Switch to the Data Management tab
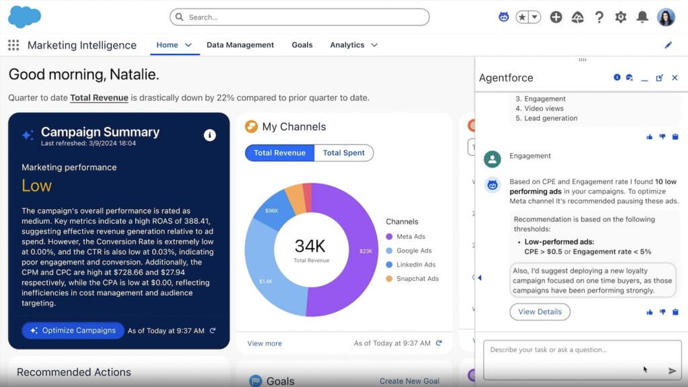The height and width of the screenshot is (387, 688). point(240,45)
